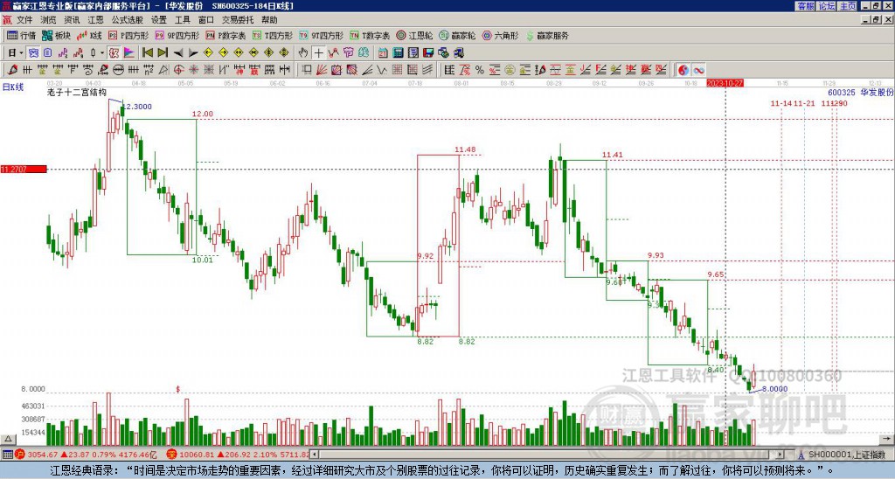Select the hand pan tool
The width and height of the screenshot is (895, 479).
point(303,52)
